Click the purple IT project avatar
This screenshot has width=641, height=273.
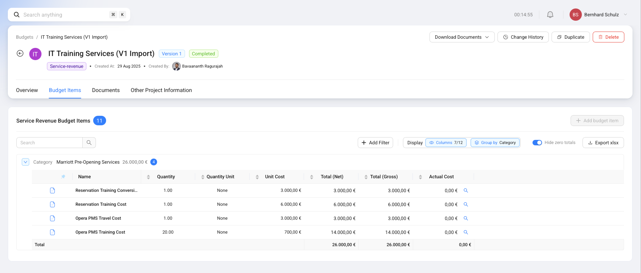click(35, 54)
